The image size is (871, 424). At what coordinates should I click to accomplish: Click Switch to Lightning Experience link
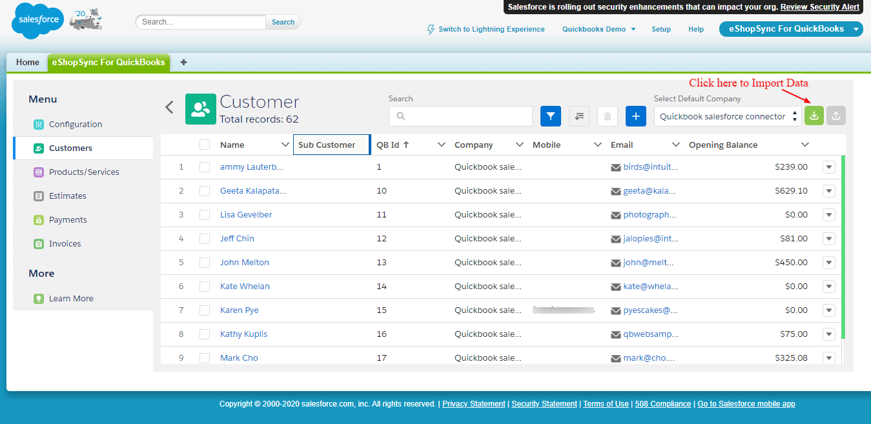pyautogui.click(x=491, y=29)
